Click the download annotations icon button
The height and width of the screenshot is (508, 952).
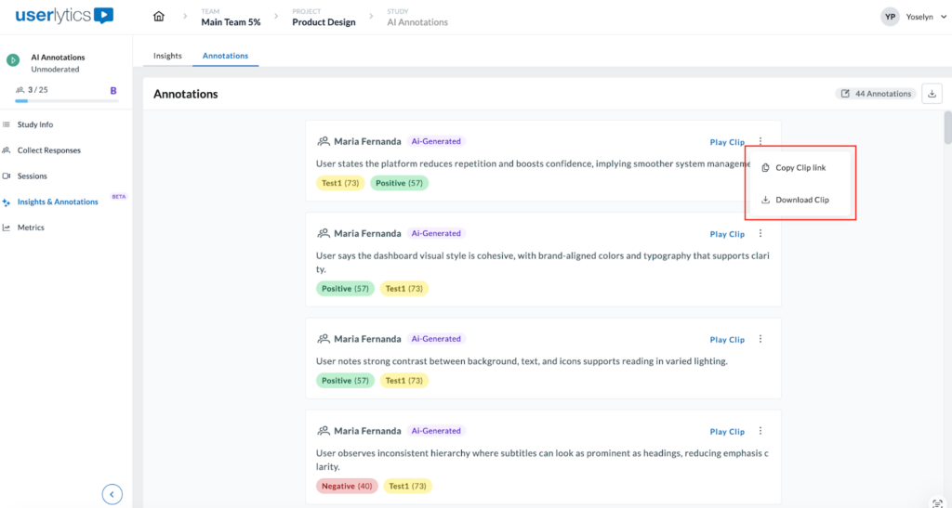(932, 94)
